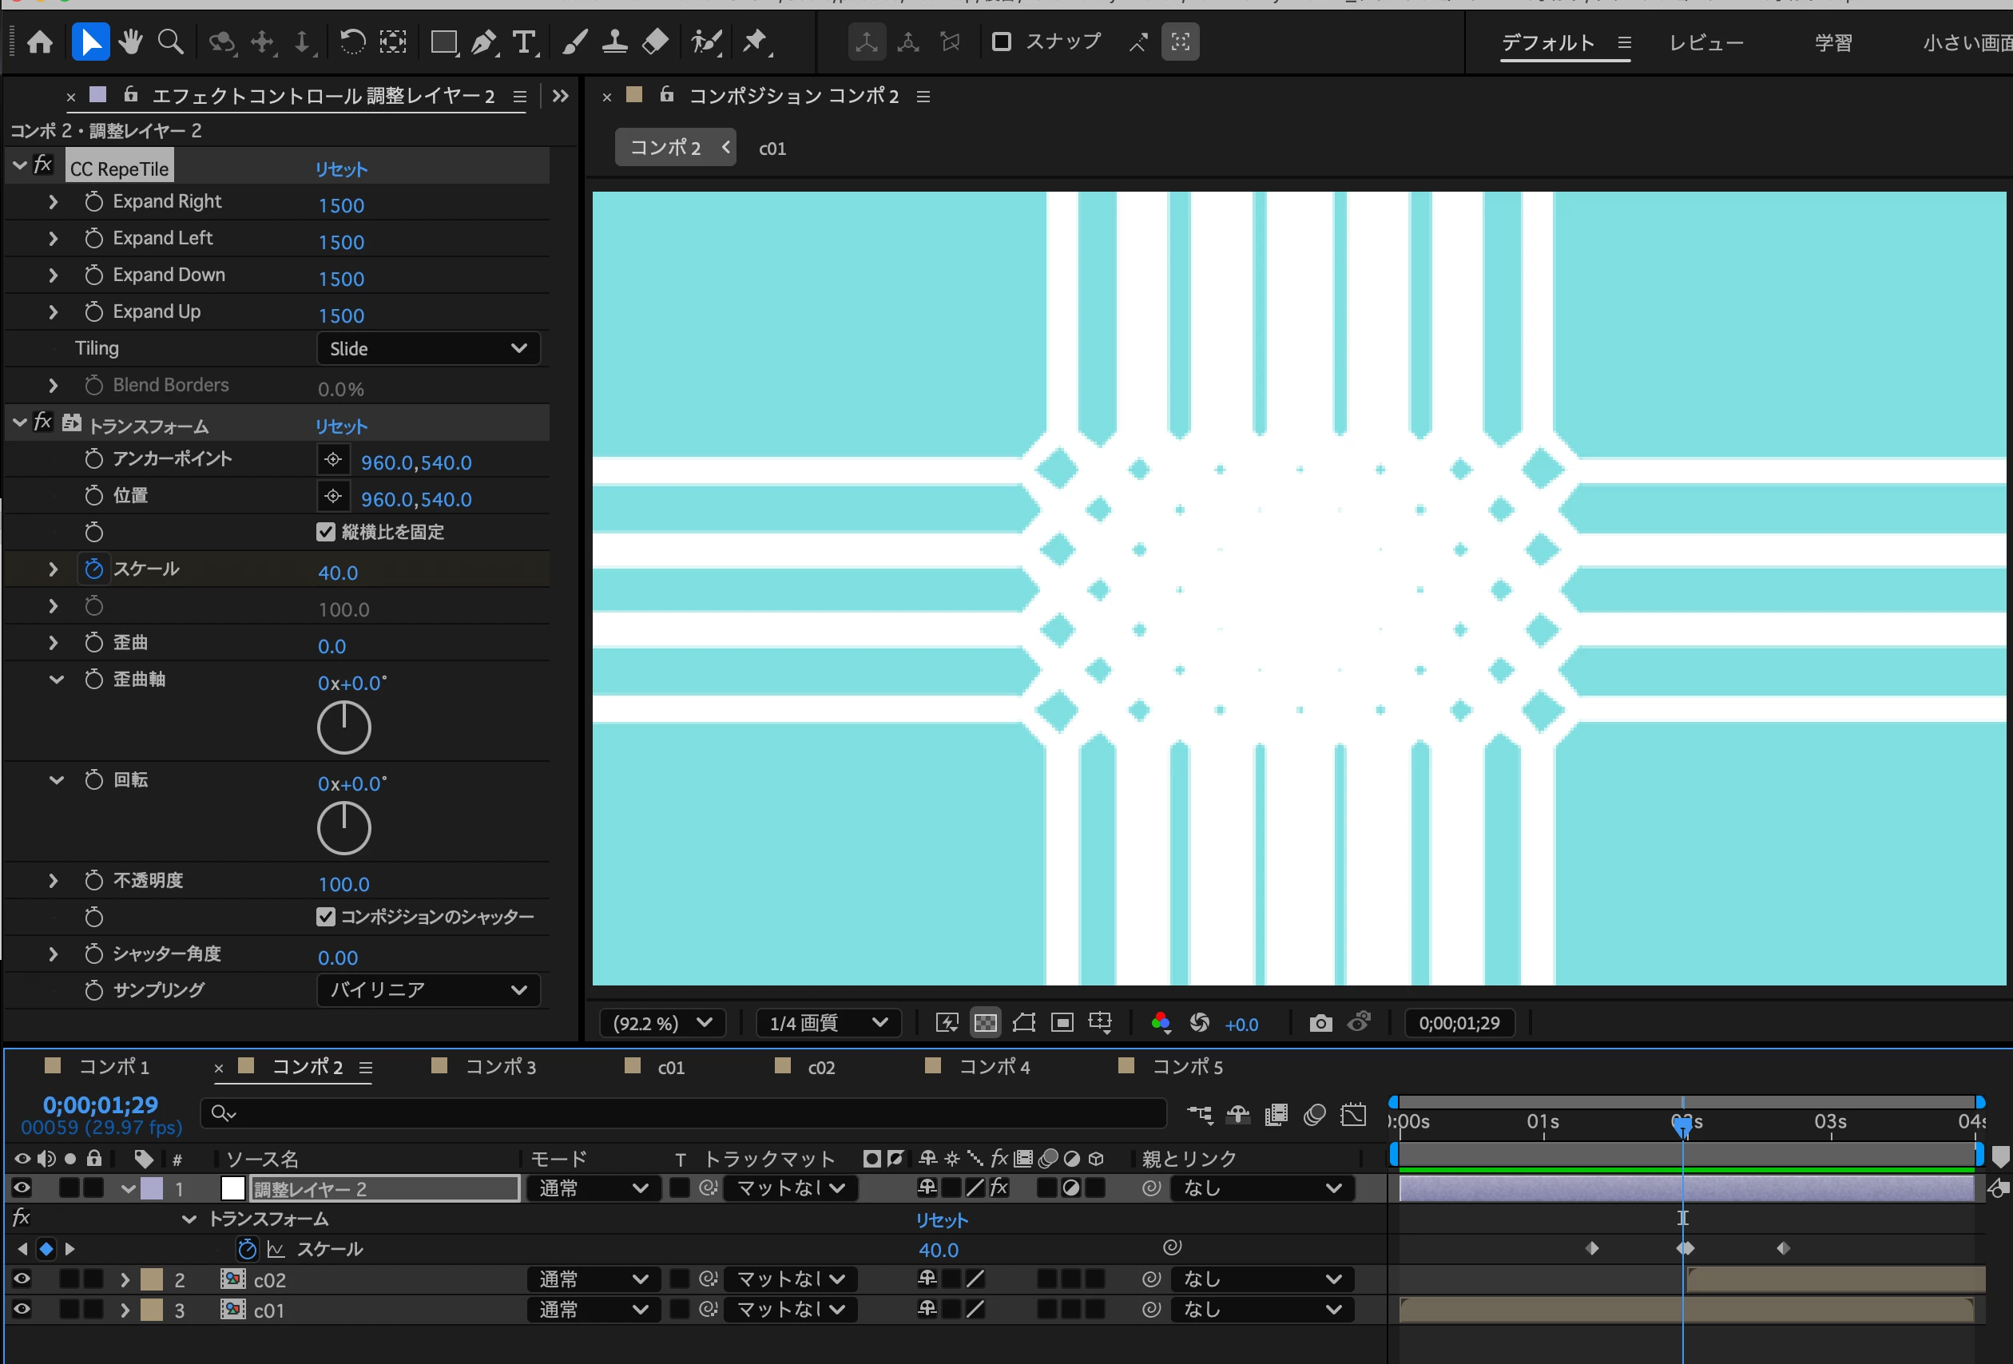Select the Rotation tool
The image size is (2013, 1364).
tap(351, 42)
